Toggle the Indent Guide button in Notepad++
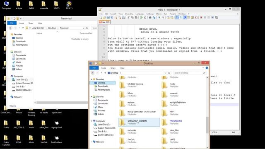Image resolution: width=265 pixels, height=149 pixels. (185, 17)
